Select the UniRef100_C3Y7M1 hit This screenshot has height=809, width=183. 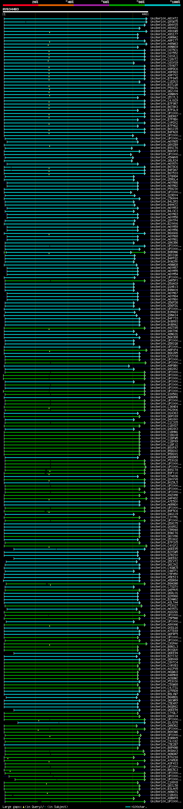pos(164,517)
